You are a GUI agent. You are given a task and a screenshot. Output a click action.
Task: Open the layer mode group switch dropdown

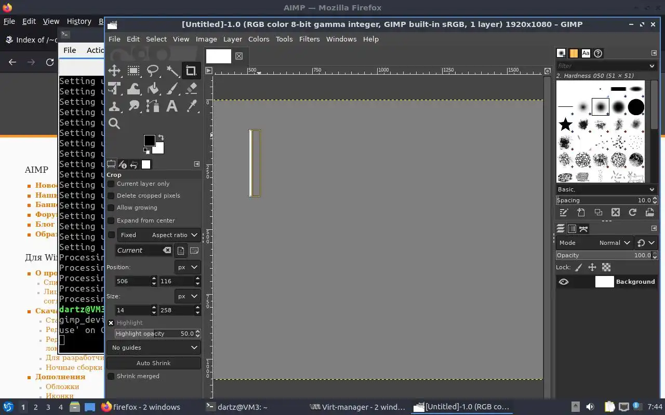click(646, 243)
